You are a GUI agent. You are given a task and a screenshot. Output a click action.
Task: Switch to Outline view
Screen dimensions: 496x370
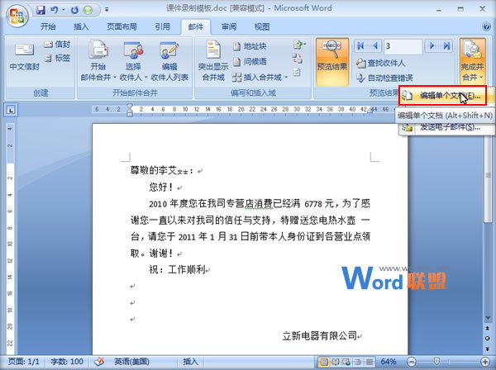click(358, 362)
